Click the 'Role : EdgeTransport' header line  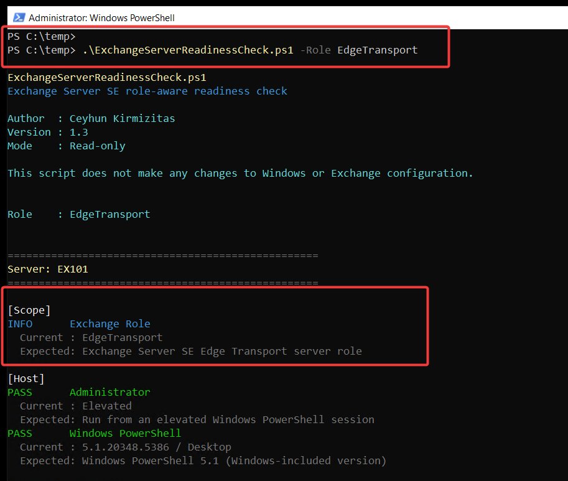point(78,215)
